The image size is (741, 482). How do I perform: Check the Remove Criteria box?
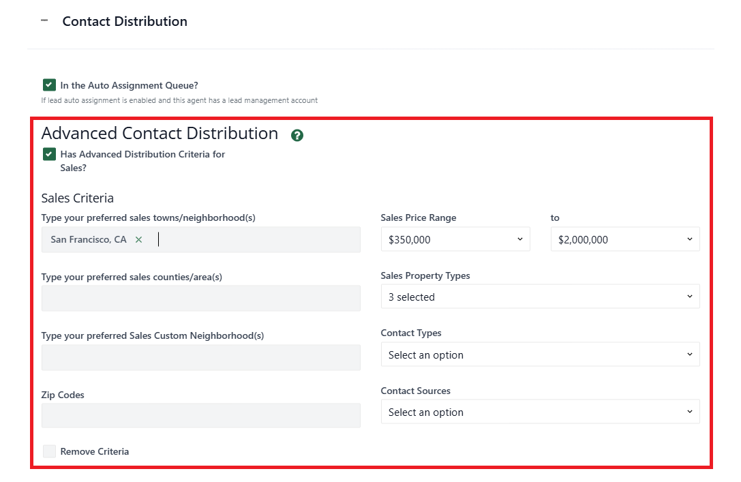[x=49, y=451]
